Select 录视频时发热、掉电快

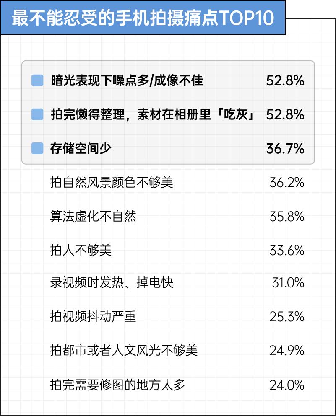112,283
